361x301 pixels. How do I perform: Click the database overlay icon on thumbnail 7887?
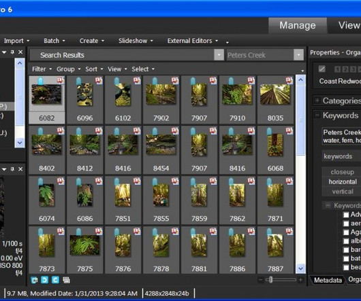coord(289,231)
